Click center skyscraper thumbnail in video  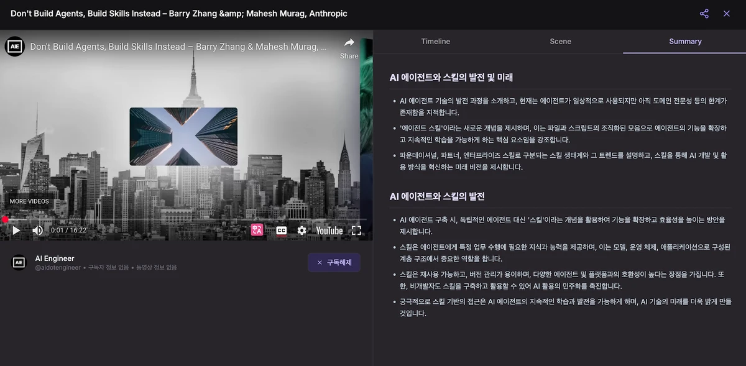tap(183, 137)
